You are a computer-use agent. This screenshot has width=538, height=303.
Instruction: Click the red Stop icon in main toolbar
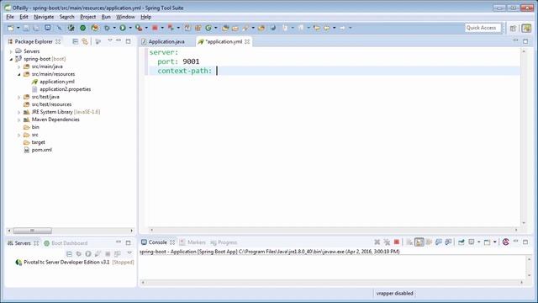[155, 28]
